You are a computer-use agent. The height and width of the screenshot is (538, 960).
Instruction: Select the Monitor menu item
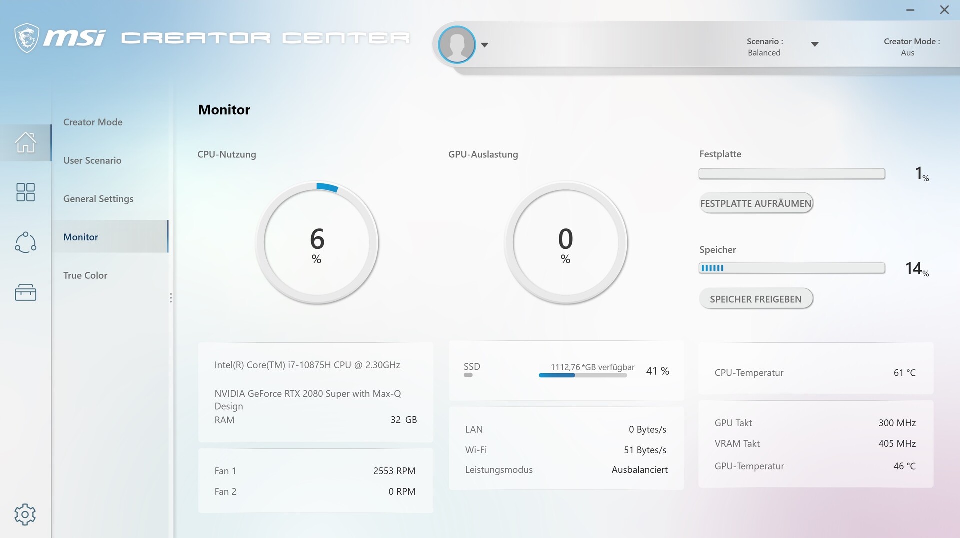pos(110,237)
